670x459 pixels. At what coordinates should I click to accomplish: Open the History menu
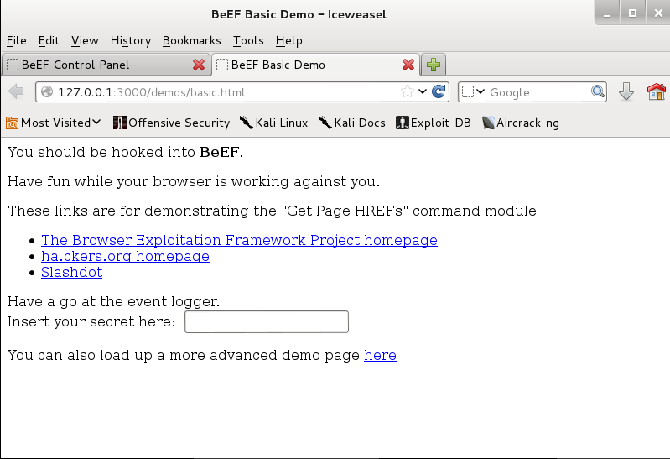pos(130,40)
